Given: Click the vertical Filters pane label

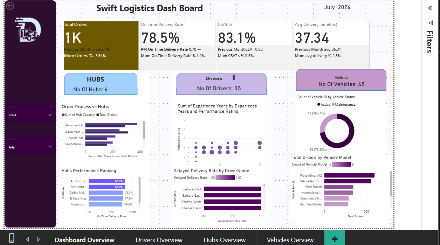Looking at the screenshot, I should click(429, 42).
